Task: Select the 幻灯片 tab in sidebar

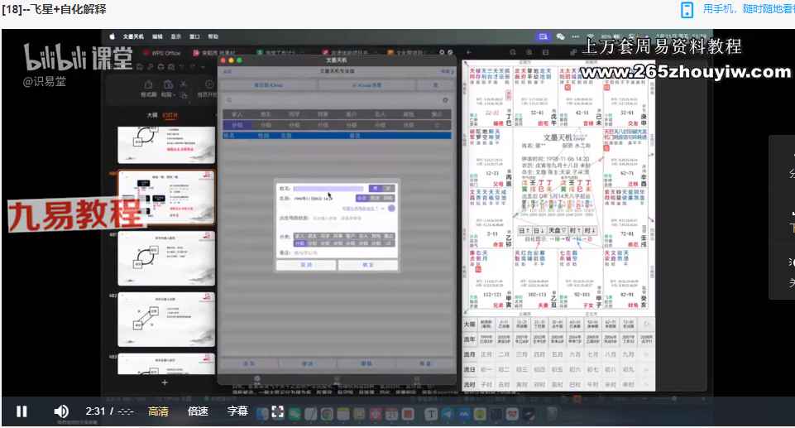Action: click(x=170, y=115)
